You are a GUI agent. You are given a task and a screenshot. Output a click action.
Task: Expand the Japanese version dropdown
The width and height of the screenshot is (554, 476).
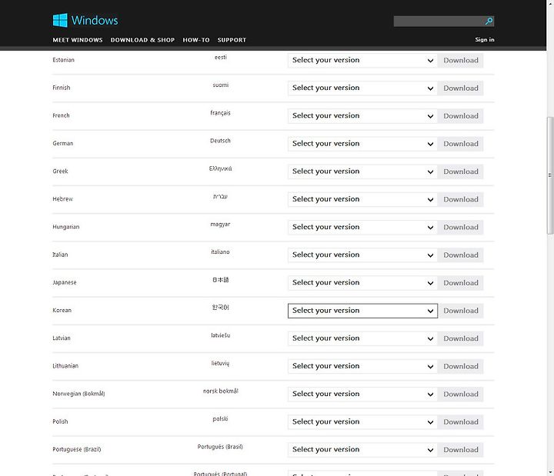pos(362,283)
